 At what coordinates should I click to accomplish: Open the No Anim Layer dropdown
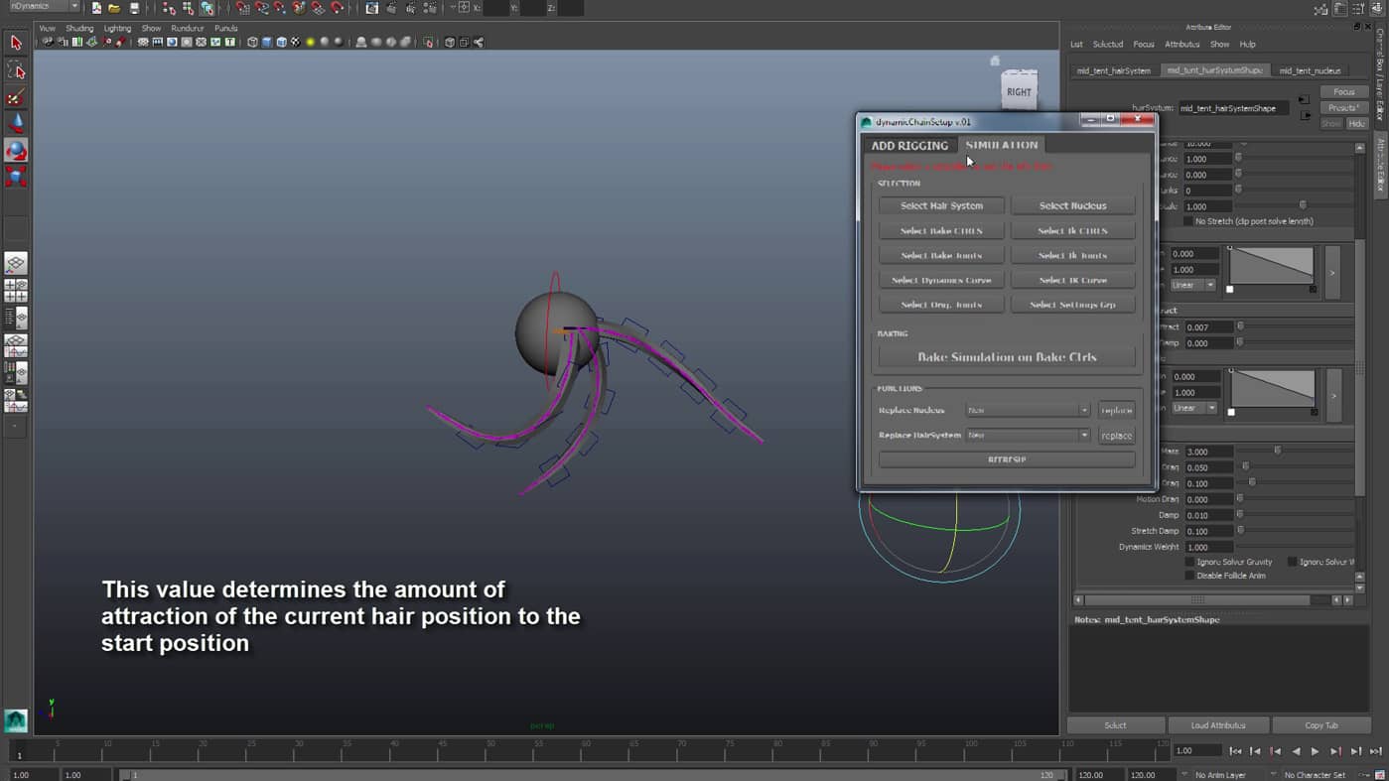click(x=1220, y=774)
